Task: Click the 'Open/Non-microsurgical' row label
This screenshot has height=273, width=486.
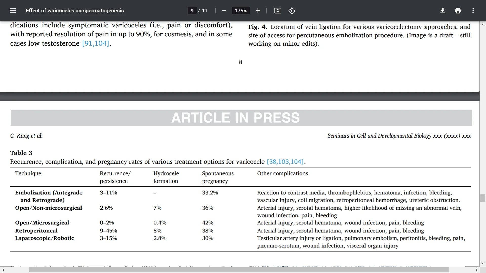Action: click(49, 208)
